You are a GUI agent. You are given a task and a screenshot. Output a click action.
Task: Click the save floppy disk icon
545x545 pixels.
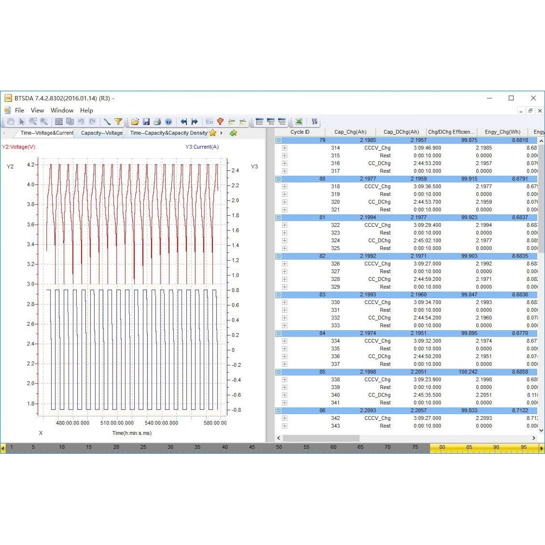pyautogui.click(x=146, y=122)
